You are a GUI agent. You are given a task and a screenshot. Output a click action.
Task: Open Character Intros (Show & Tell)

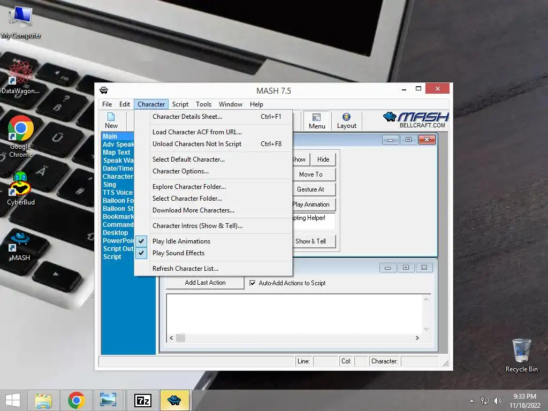[213, 226]
